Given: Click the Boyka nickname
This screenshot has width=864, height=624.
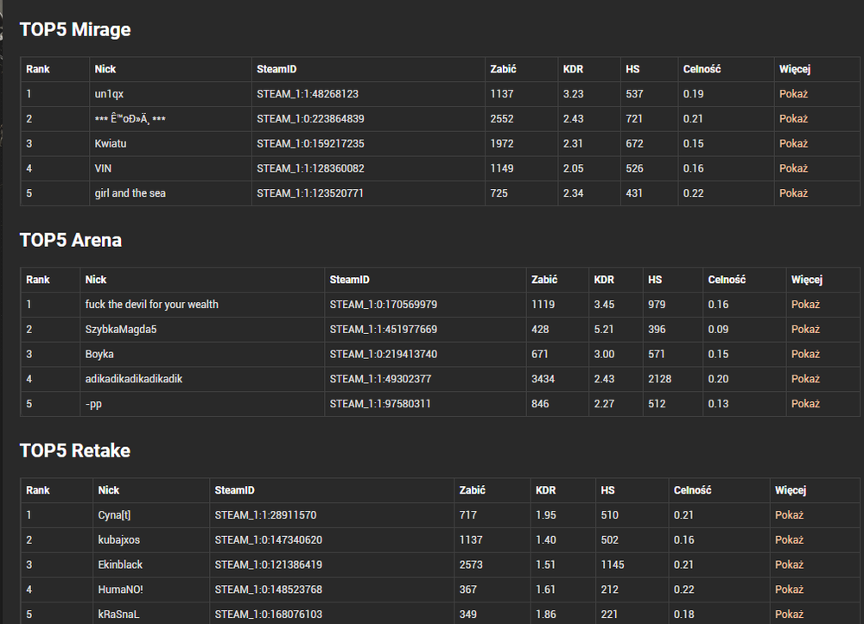Looking at the screenshot, I should coord(99,355).
